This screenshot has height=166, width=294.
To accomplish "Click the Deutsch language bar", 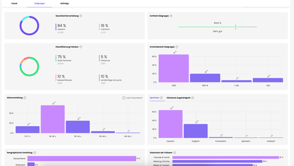I will click(x=170, y=124).
